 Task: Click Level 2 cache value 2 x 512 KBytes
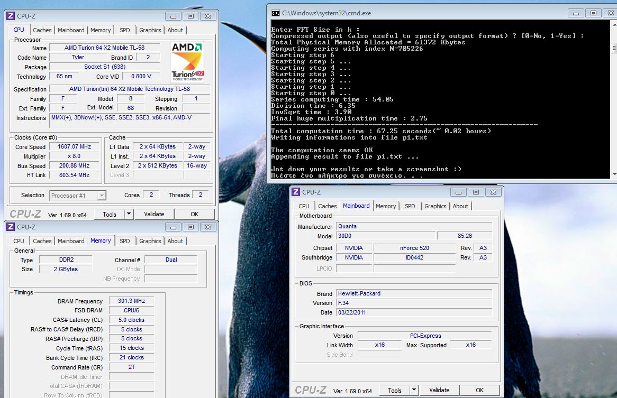point(157,166)
